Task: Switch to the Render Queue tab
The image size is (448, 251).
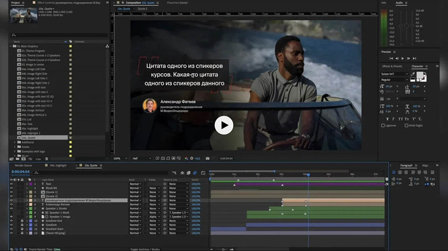Action: pos(23,166)
